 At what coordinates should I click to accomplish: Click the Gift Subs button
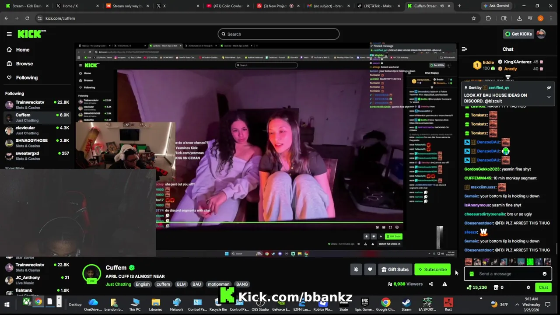pos(395,269)
